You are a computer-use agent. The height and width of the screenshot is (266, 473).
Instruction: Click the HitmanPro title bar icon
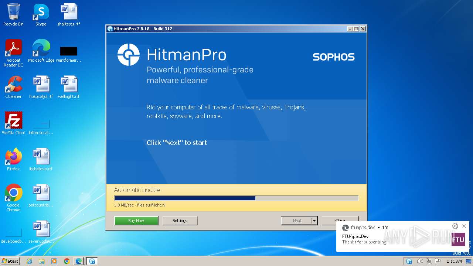pyautogui.click(x=110, y=29)
